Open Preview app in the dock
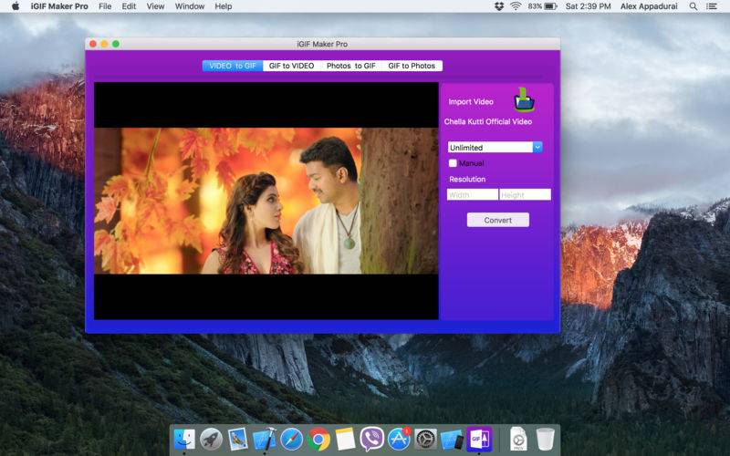This screenshot has height=456, width=730. (238, 440)
